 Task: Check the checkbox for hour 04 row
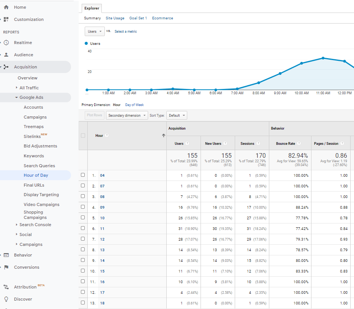coord(83,175)
